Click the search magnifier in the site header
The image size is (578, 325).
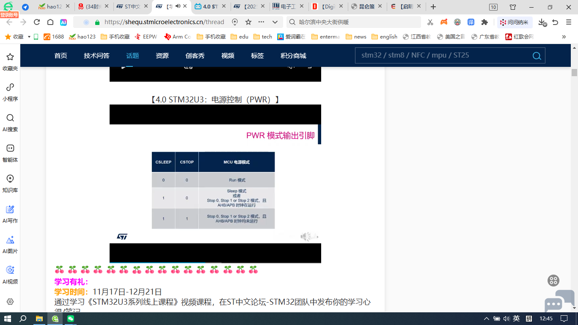[537, 56]
